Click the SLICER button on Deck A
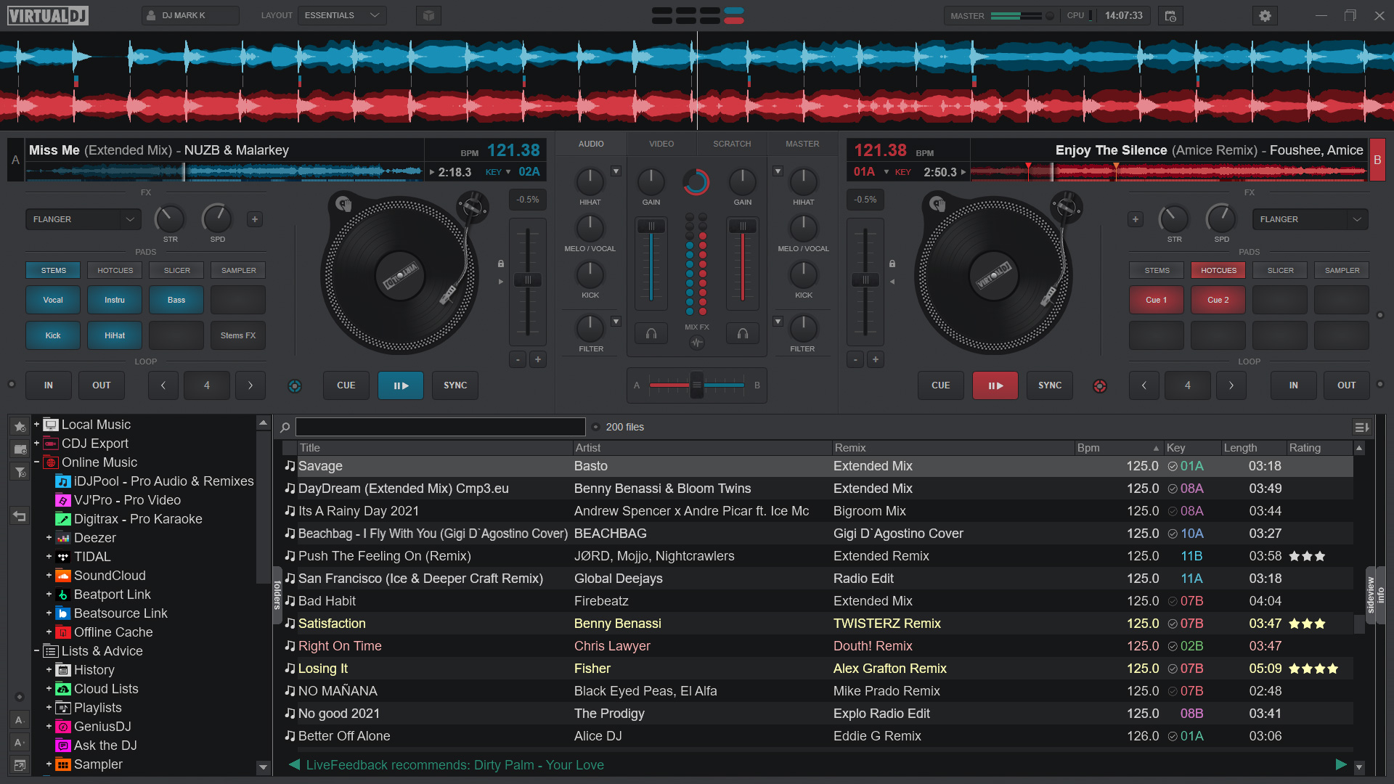The height and width of the screenshot is (784, 1394). pos(176,270)
